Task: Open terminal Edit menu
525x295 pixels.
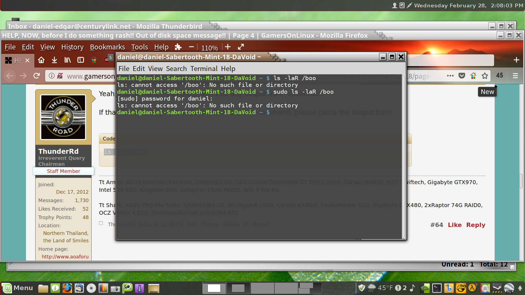Action: pos(139,69)
